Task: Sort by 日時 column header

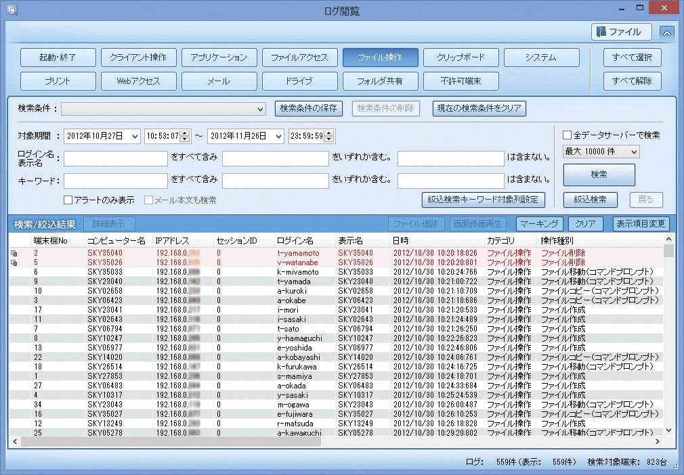Action: pos(437,241)
